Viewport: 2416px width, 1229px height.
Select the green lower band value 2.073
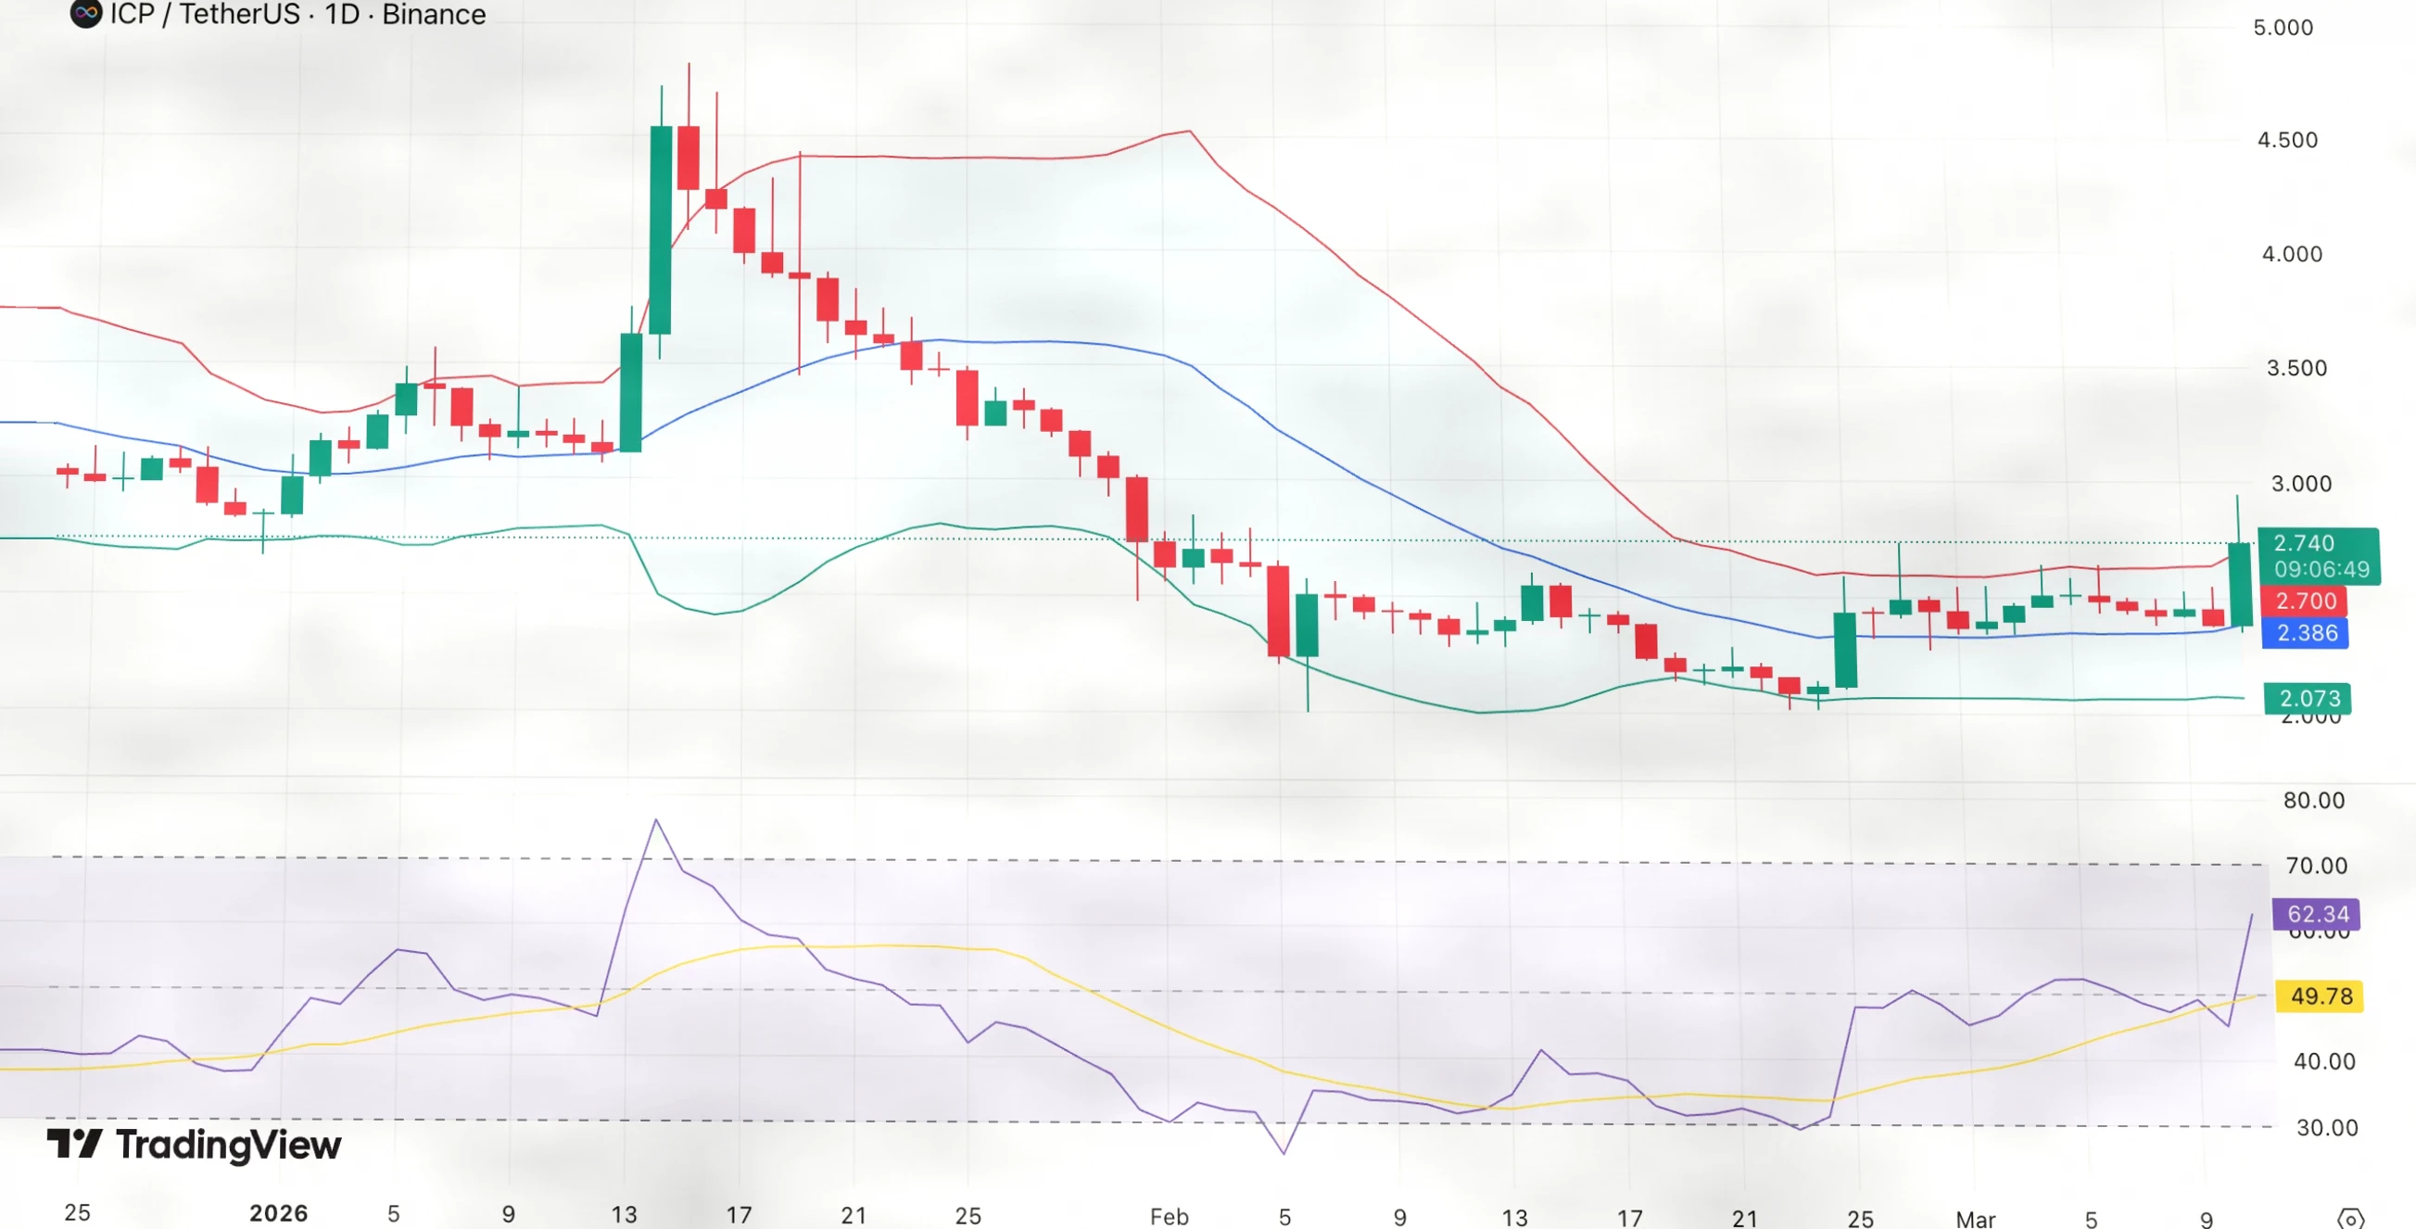point(2310,699)
